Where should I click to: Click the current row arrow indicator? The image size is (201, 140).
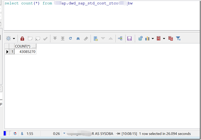(x=7, y=52)
